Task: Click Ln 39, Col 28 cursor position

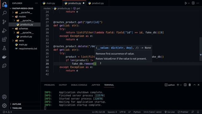Action: [x=98, y=112]
